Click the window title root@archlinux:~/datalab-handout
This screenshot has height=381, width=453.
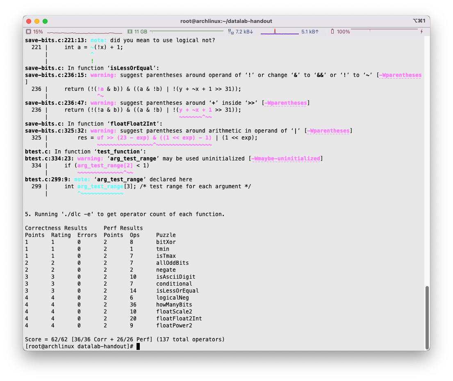[x=226, y=21]
